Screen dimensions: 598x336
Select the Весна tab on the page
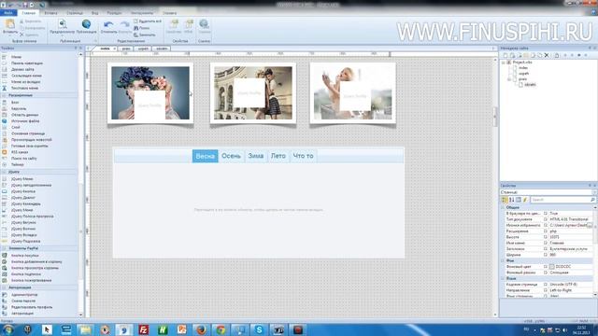coord(206,156)
